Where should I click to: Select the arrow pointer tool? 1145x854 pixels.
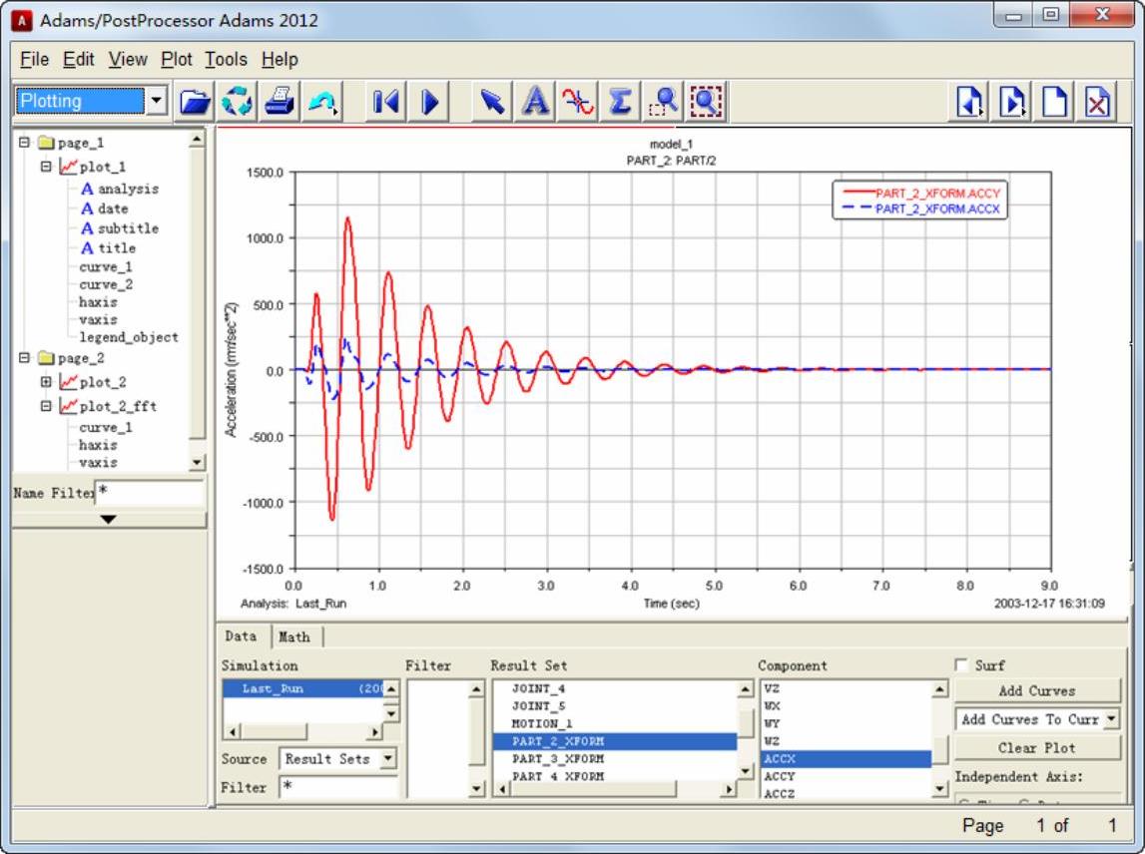pos(492,101)
